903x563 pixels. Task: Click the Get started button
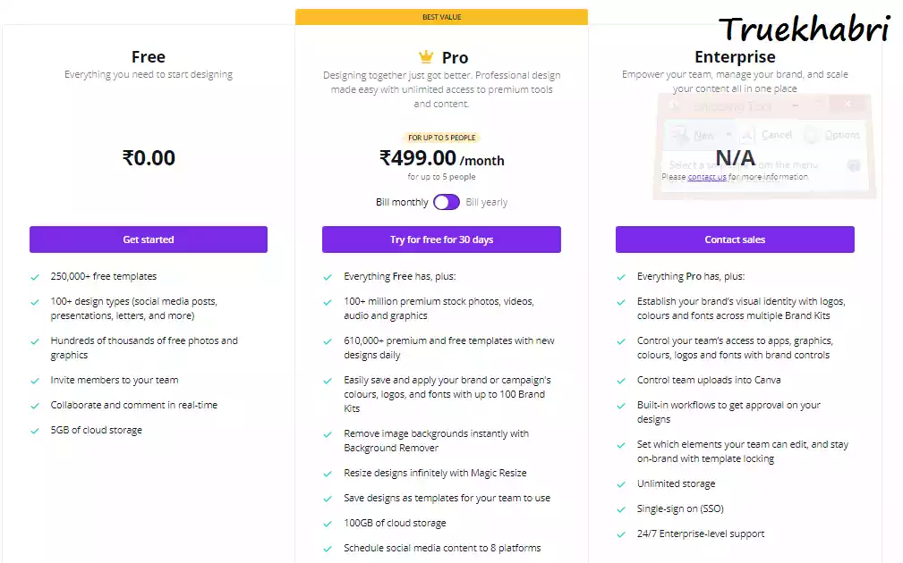pos(149,239)
